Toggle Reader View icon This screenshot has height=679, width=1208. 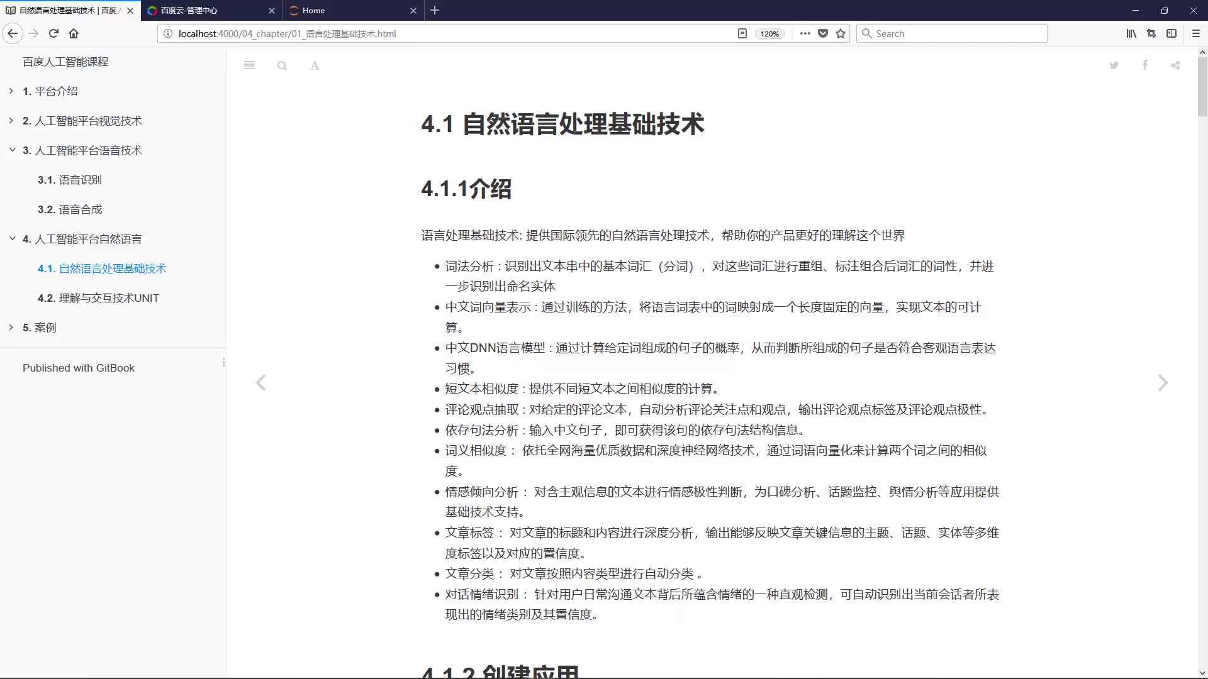[742, 33]
